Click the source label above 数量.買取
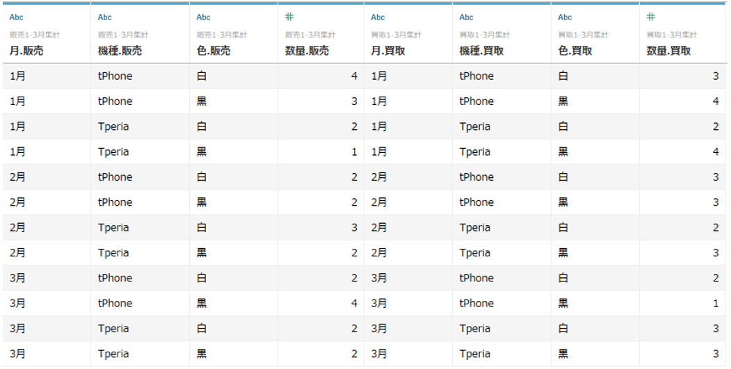The height and width of the screenshot is (369, 731). tap(671, 35)
